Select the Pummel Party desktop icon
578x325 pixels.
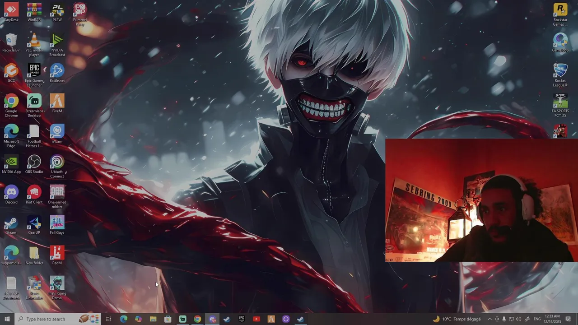tap(80, 14)
